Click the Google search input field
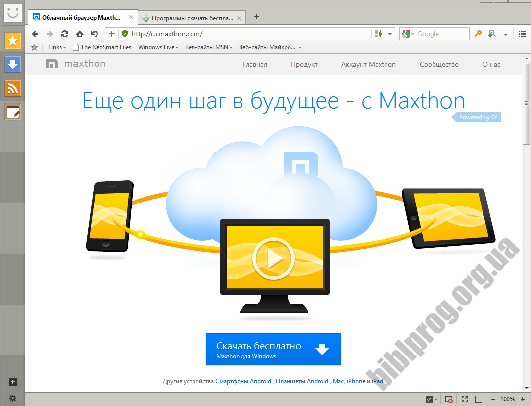The width and height of the screenshot is (531, 406). pos(442,34)
